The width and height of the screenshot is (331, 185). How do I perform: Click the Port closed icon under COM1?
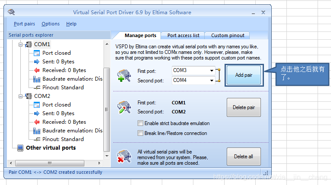[x=37, y=53]
